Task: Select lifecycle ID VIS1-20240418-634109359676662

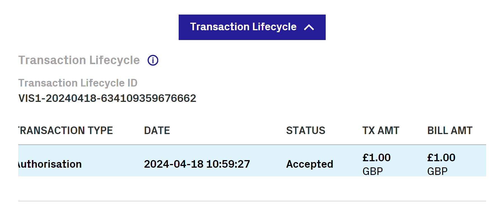Action: [107, 98]
